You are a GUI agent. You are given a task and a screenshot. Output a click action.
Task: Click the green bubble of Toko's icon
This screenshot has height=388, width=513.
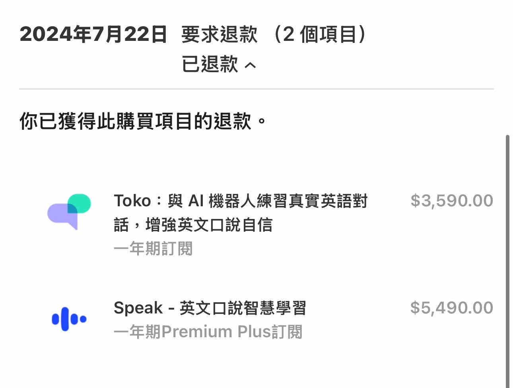click(x=82, y=202)
